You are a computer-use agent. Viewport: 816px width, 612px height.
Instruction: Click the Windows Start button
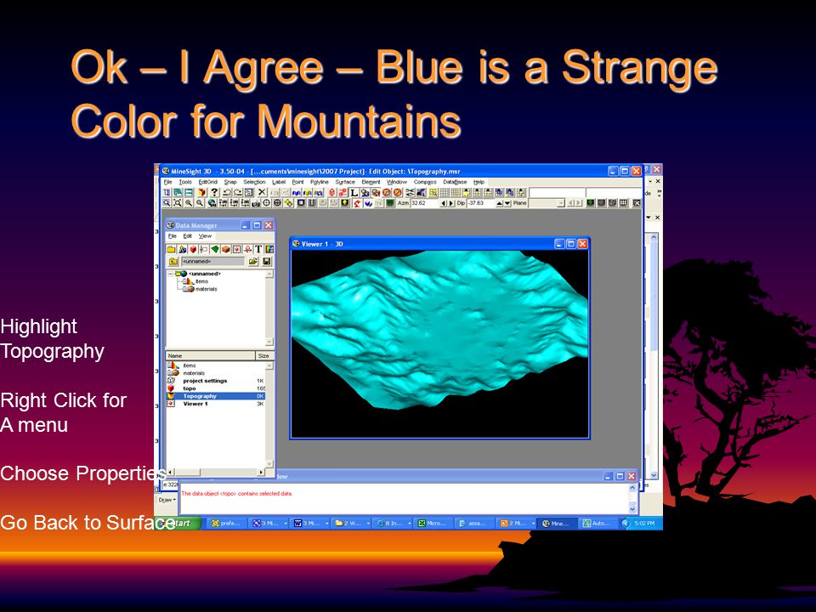(x=178, y=523)
